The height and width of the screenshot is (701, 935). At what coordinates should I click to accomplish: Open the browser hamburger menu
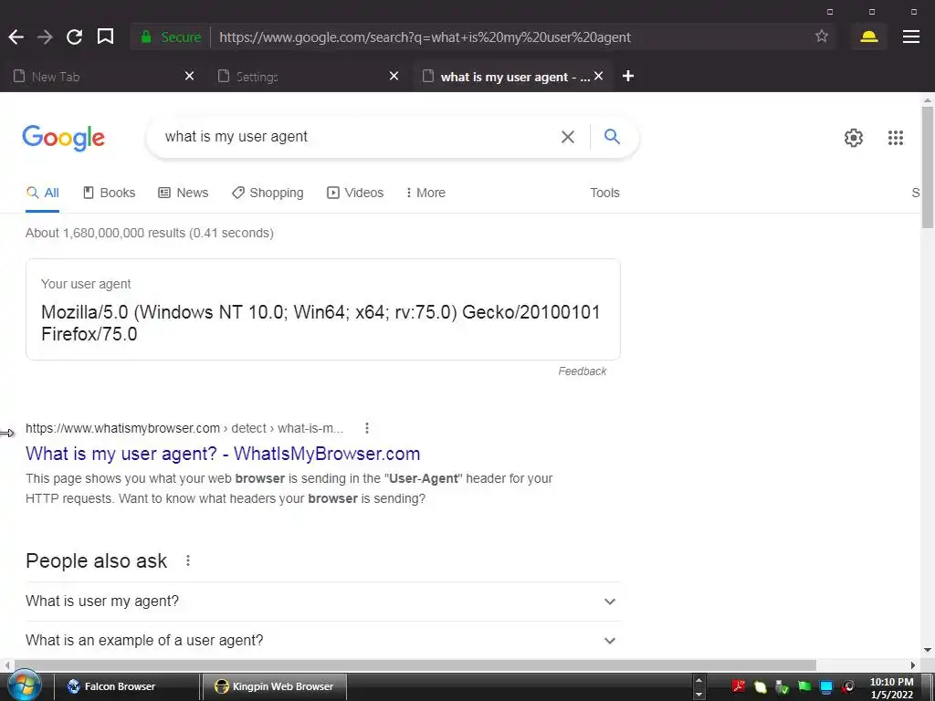click(x=910, y=37)
